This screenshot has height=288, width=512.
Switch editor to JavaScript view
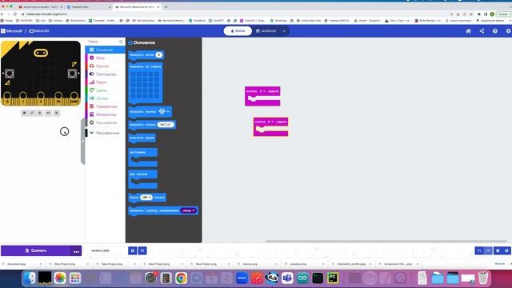tap(266, 31)
